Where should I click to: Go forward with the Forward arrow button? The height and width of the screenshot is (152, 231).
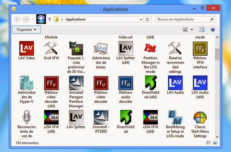26,19
